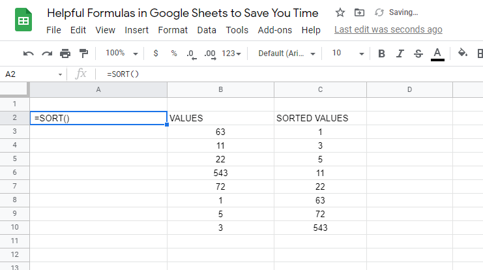The image size is (483, 270).
Task: Open the 100% zoom dropdown
Action: click(122, 53)
